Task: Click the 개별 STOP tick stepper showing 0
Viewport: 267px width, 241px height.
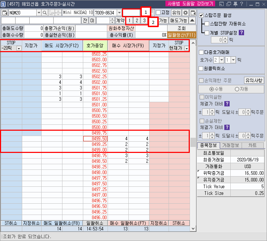Action: tap(225, 40)
